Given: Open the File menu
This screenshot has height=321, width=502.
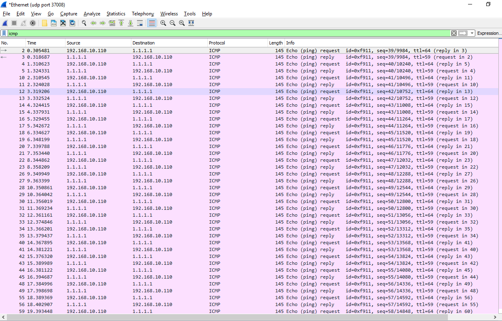Looking at the screenshot, I should tap(6, 14).
